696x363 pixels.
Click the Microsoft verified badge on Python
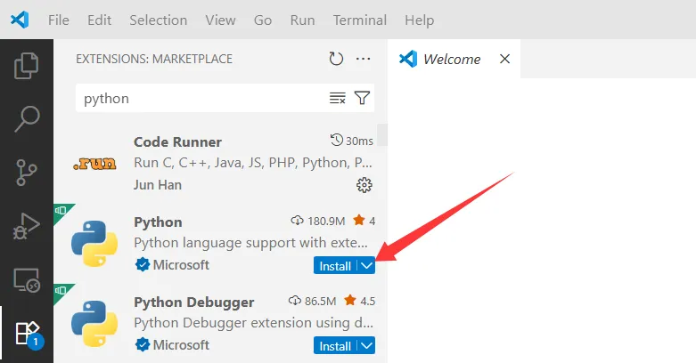pos(142,264)
